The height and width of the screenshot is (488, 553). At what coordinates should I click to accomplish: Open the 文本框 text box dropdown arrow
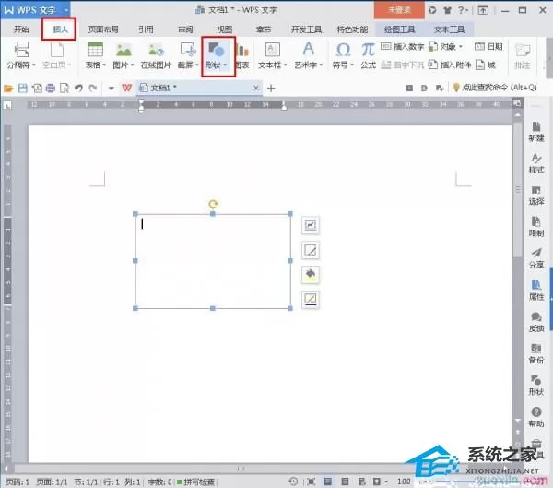coord(286,65)
